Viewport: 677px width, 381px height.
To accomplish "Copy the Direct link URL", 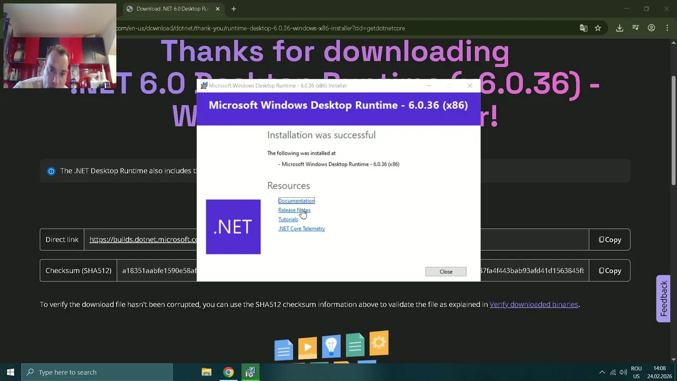I will (x=609, y=240).
